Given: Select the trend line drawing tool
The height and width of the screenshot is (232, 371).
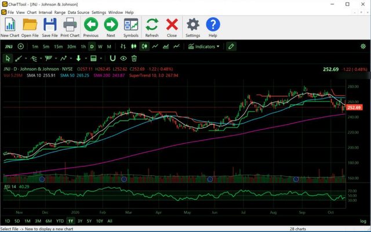Looking at the screenshot, I should pyautogui.click(x=19, y=58).
